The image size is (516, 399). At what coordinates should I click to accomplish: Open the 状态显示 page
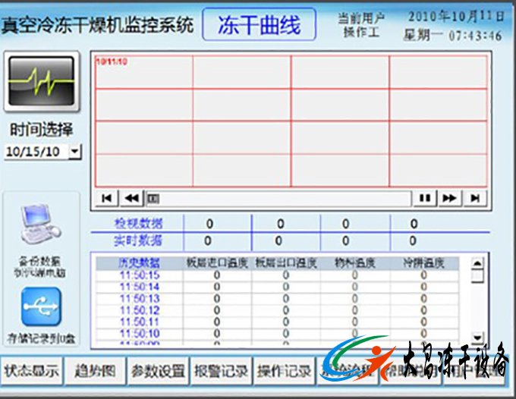point(31,371)
